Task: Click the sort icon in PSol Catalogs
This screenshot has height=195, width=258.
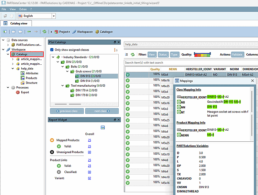Action: [x=116, y=50]
